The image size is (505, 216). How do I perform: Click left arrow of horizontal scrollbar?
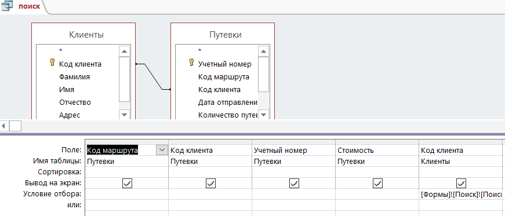point(4,126)
